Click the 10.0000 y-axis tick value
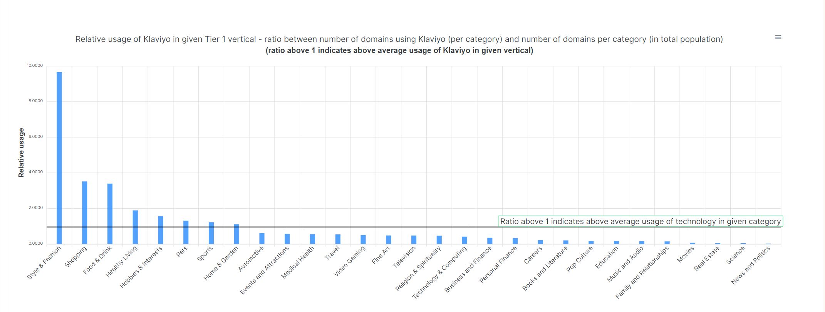 [x=35, y=66]
